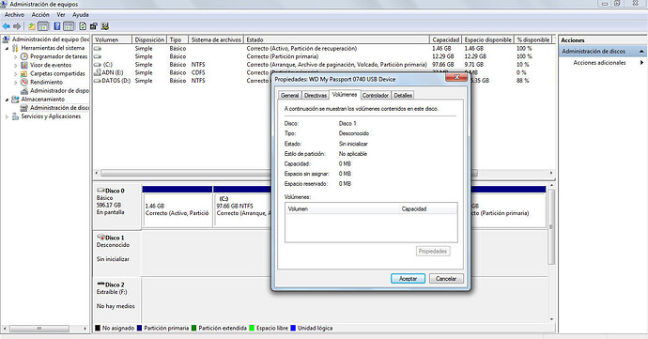This screenshot has width=648, height=339.
Task: Expand the Servicios y Aplicaciones node
Action: tap(7, 117)
